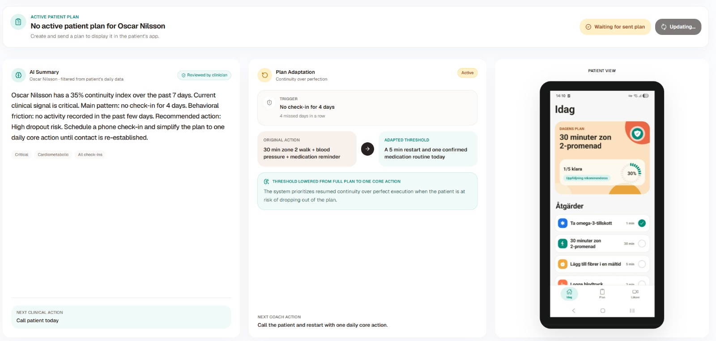This screenshot has height=341, width=716.
Task: Click the Uppföljning rekommenderas chip on the phone
Action: click(x=587, y=178)
